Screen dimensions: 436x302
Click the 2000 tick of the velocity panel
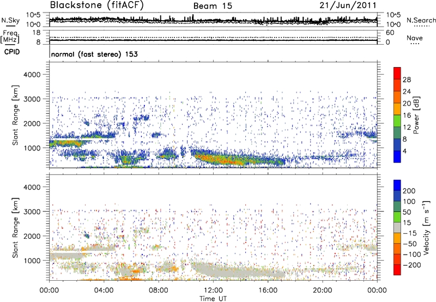[x=32, y=236]
